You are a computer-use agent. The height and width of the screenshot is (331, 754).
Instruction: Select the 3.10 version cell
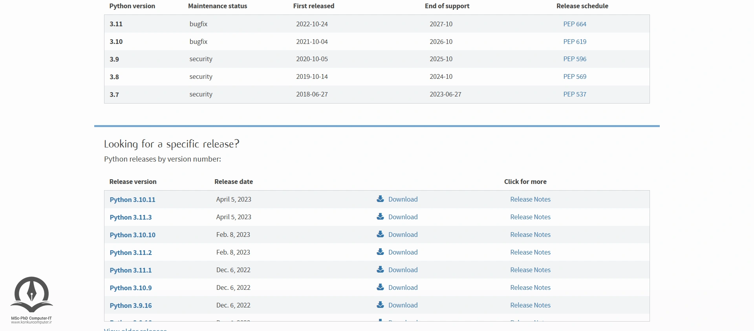(116, 42)
